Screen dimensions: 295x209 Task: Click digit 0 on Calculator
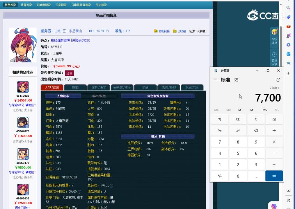pyautogui.click(x=238, y=176)
